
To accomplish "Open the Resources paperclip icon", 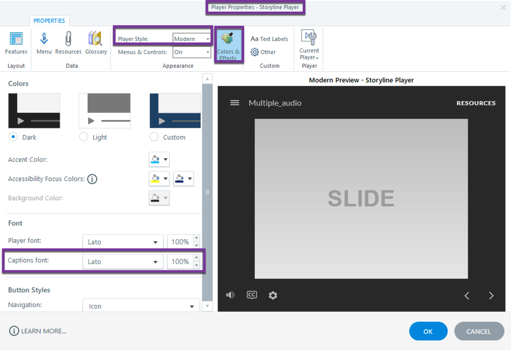I will (x=68, y=42).
